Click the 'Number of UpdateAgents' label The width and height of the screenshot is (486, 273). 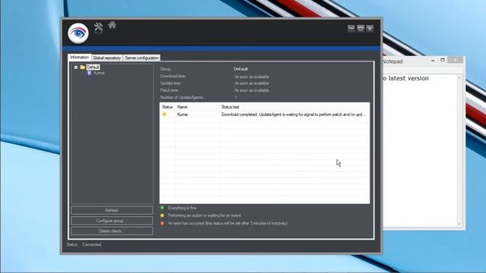point(181,98)
